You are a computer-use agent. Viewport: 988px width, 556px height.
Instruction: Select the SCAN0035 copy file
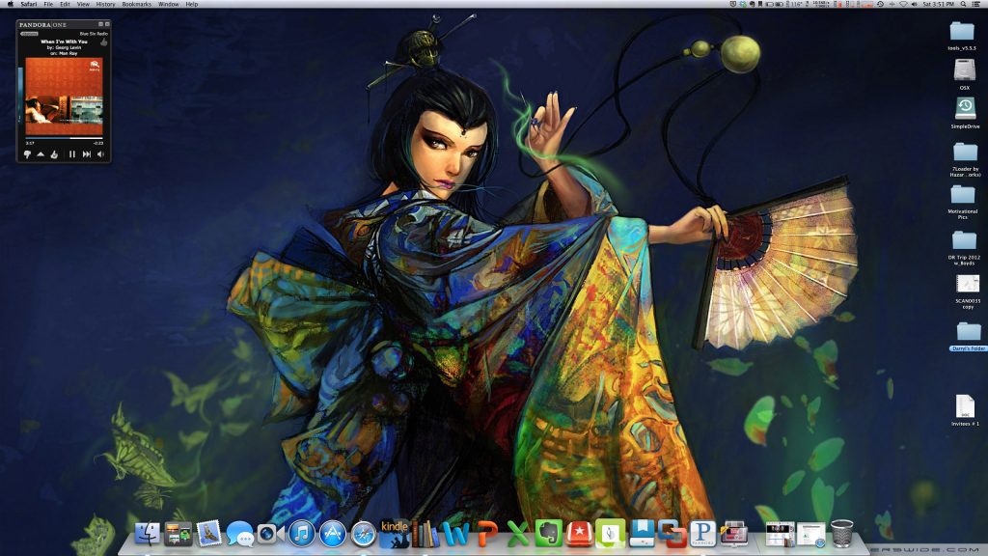coord(967,285)
